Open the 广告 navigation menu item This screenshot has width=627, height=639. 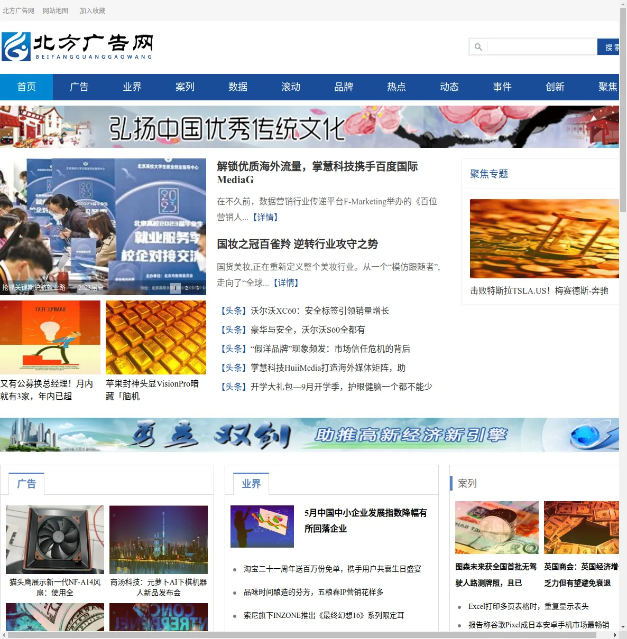[x=79, y=87]
